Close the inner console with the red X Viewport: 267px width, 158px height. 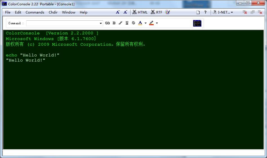point(260,12)
